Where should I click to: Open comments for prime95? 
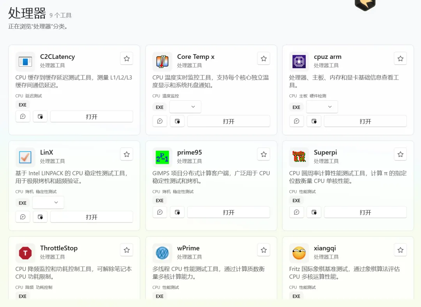[160, 212]
